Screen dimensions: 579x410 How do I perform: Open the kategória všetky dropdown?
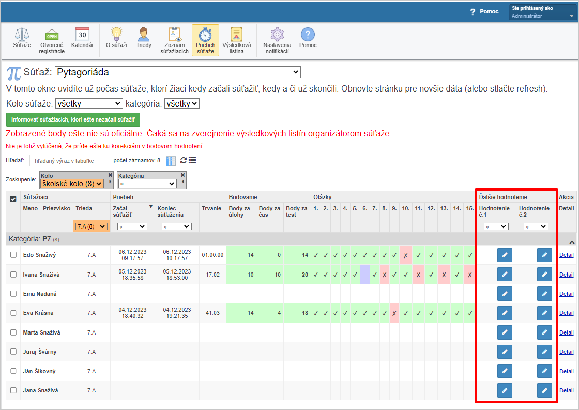coord(181,104)
